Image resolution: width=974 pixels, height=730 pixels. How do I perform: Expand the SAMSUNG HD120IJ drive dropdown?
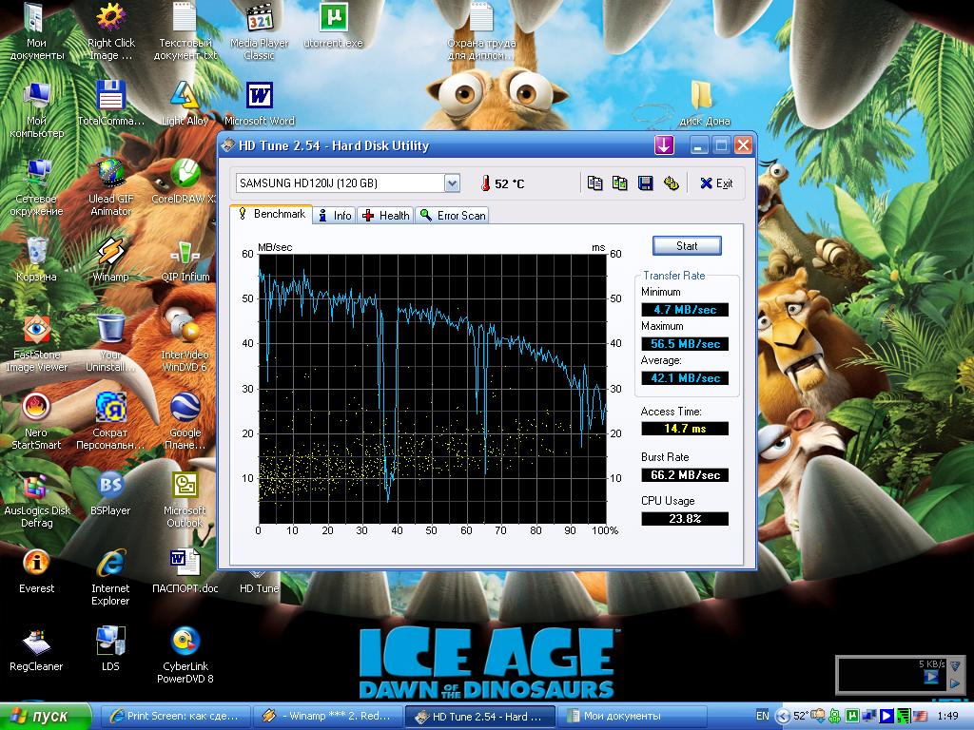point(452,183)
